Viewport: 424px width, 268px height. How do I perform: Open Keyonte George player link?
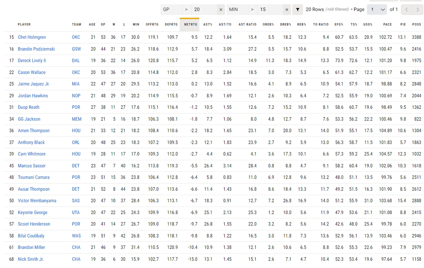(33, 212)
